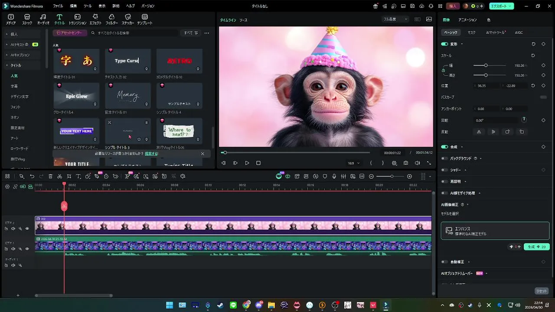Open the メディア (Media) panel icon

click(11, 19)
